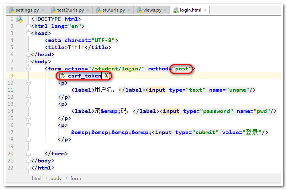Select the form breadcrumb
287x190 pixels.
coord(76,178)
